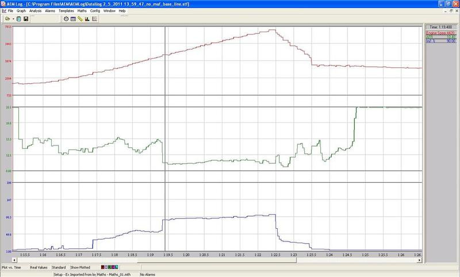
Task: Click the cyan channel color swatch
Action: tap(117, 267)
